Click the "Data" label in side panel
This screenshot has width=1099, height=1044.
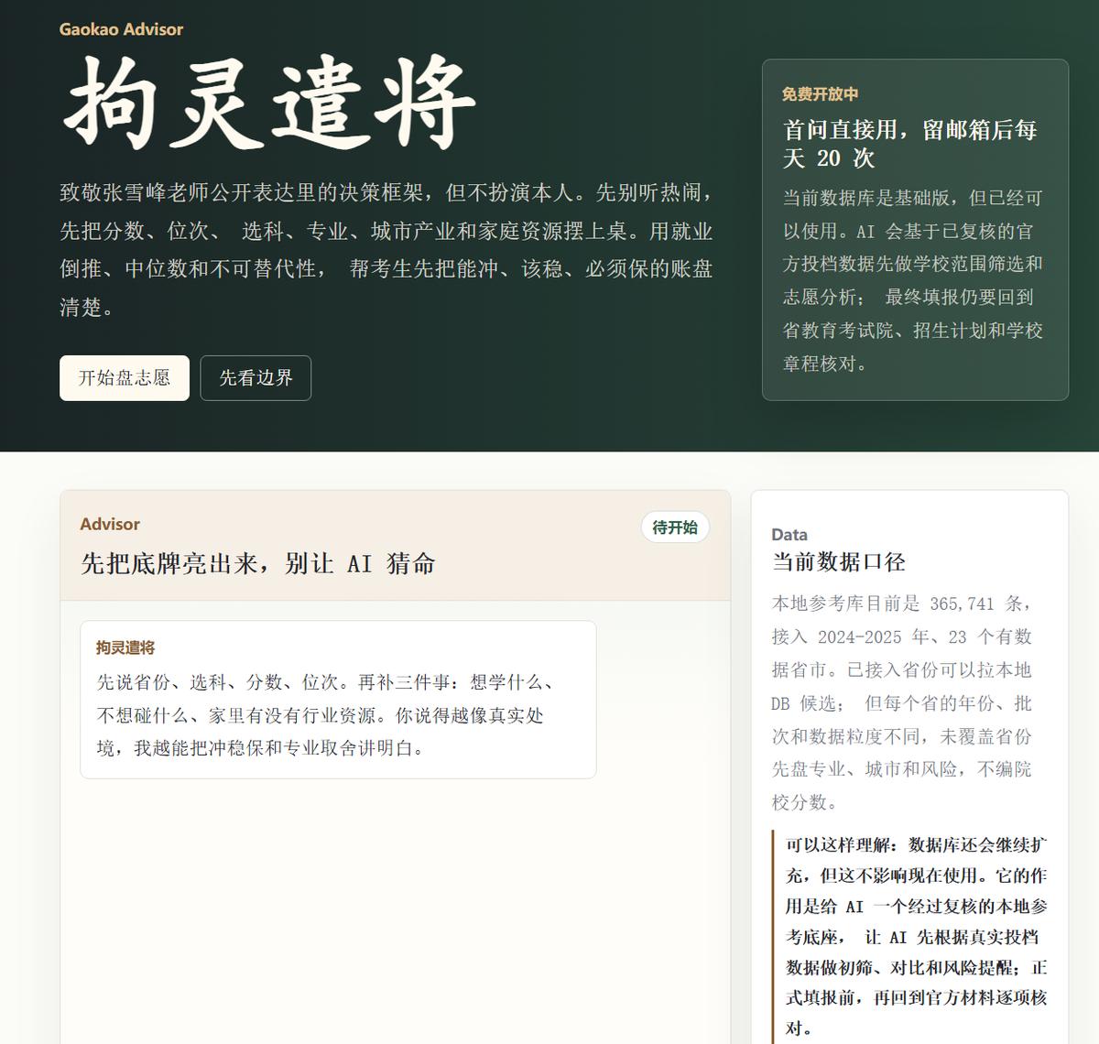pos(789,535)
